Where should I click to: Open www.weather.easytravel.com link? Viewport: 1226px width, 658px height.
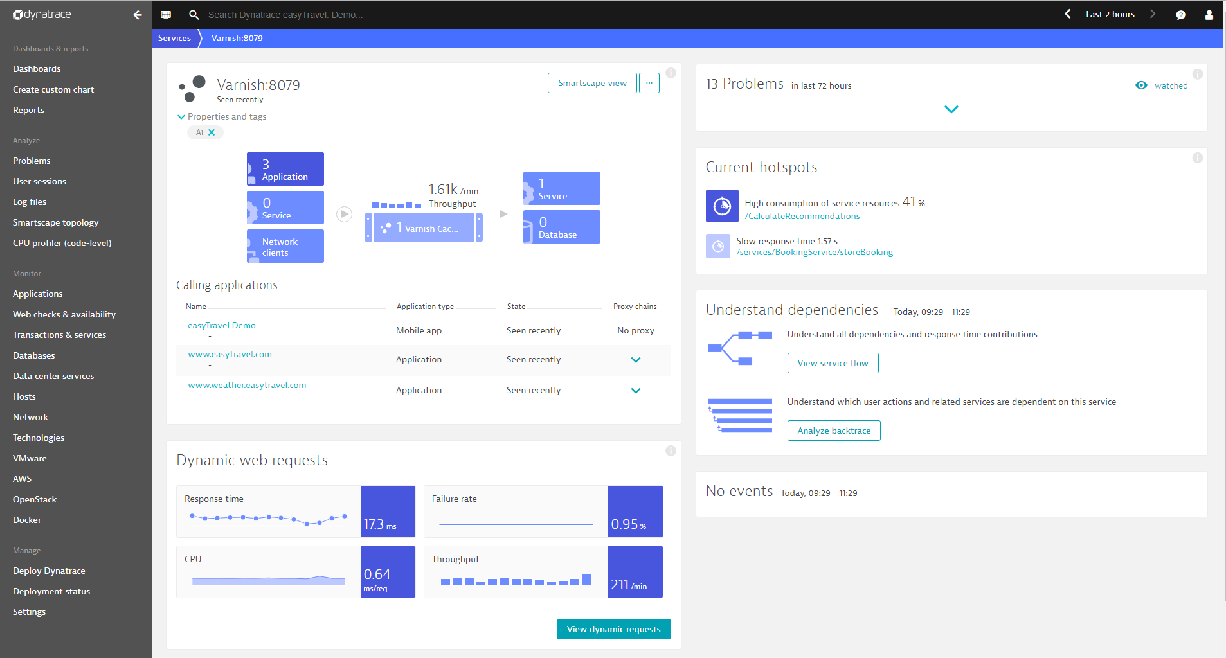point(247,385)
